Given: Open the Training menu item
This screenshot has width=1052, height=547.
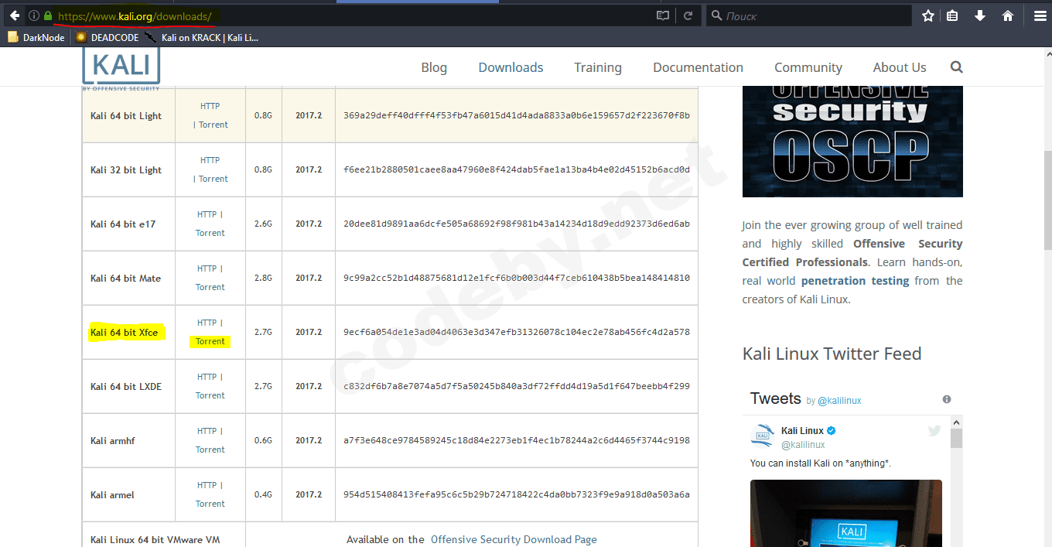Looking at the screenshot, I should 598,67.
